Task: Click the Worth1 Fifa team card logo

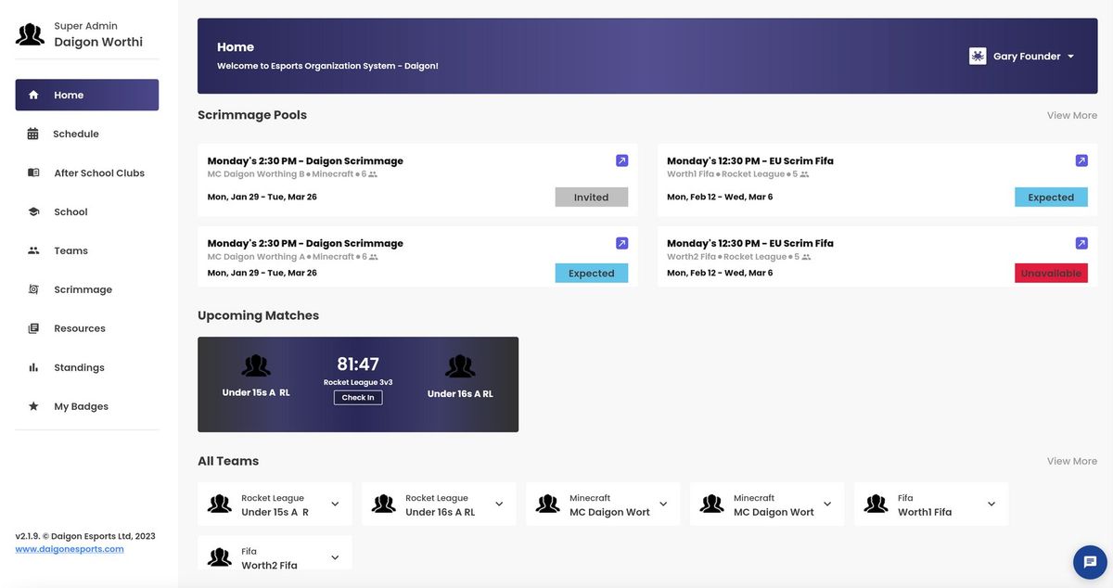Action: [876, 504]
